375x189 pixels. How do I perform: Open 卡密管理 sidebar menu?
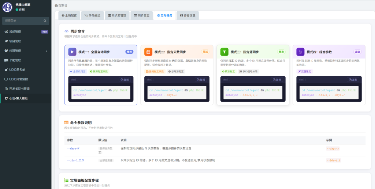26,60
